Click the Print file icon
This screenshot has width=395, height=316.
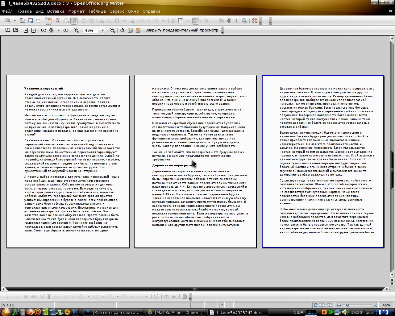click(66, 21)
